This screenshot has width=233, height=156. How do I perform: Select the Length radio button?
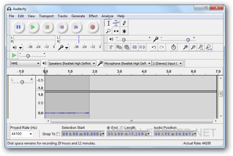tap(121, 128)
